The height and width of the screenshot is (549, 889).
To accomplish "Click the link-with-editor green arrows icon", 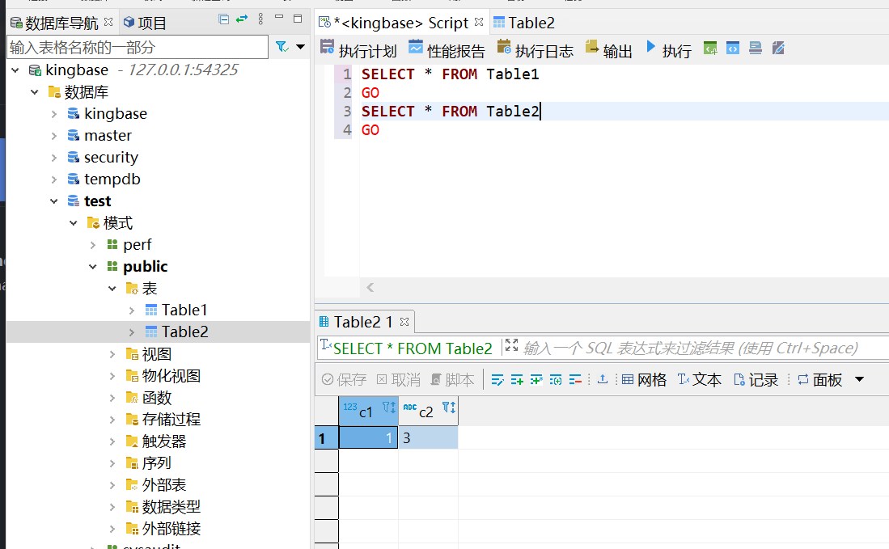I will pyautogui.click(x=242, y=19).
